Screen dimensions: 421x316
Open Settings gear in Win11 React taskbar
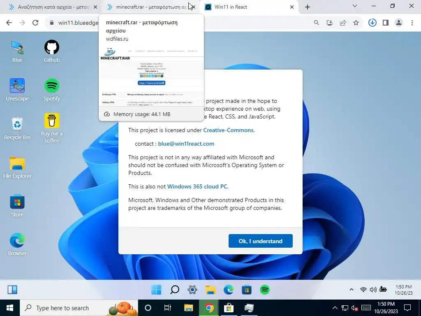click(192, 290)
